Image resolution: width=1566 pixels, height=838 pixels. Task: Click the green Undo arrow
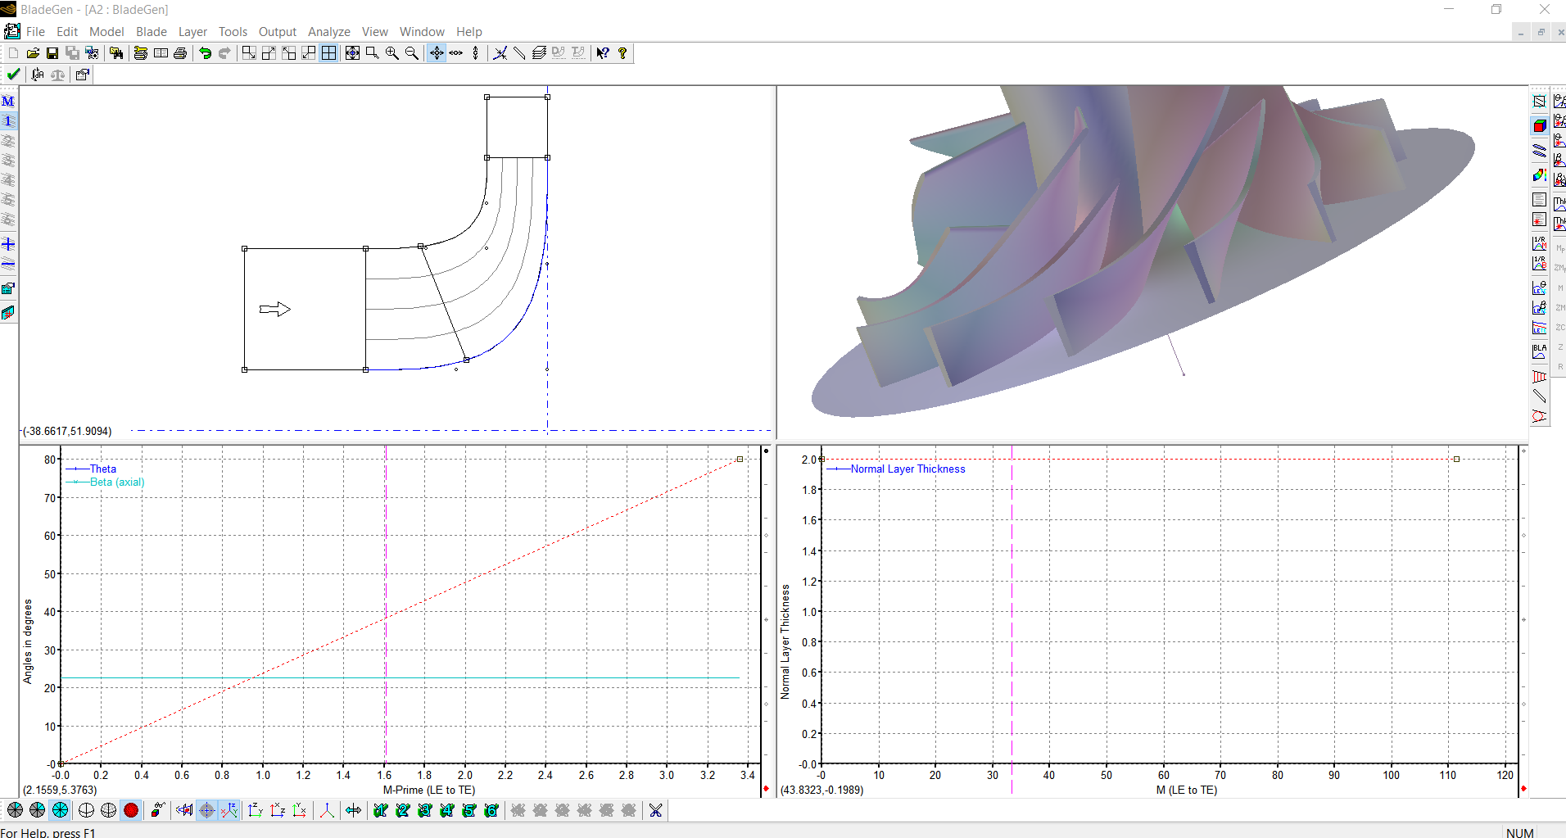[x=205, y=53]
